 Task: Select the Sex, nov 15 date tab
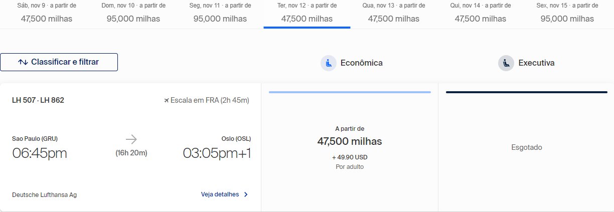(x=567, y=14)
